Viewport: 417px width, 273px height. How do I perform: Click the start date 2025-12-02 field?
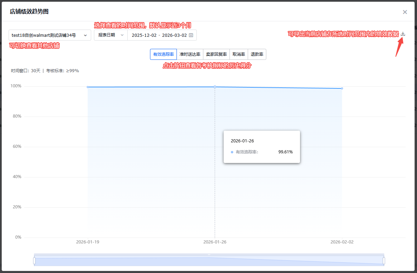point(144,35)
